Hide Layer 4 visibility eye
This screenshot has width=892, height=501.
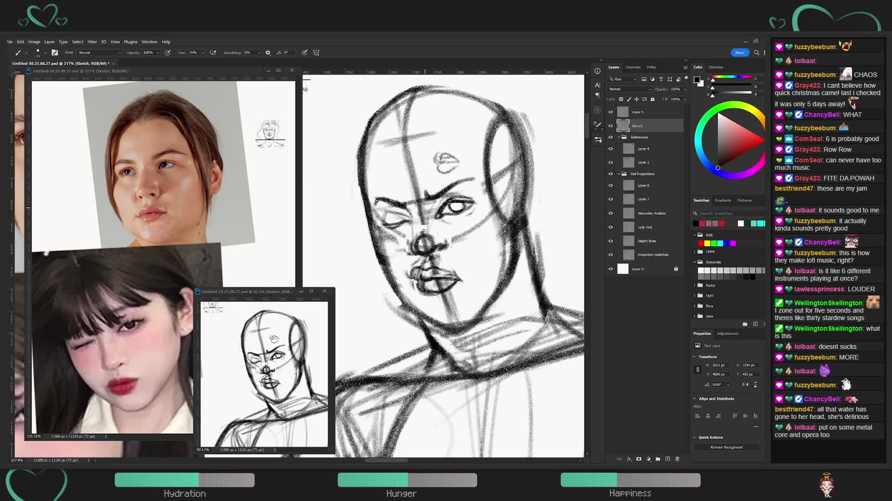coord(611,149)
